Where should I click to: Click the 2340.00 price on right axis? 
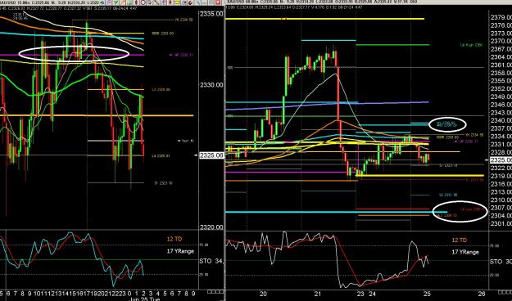point(501,120)
